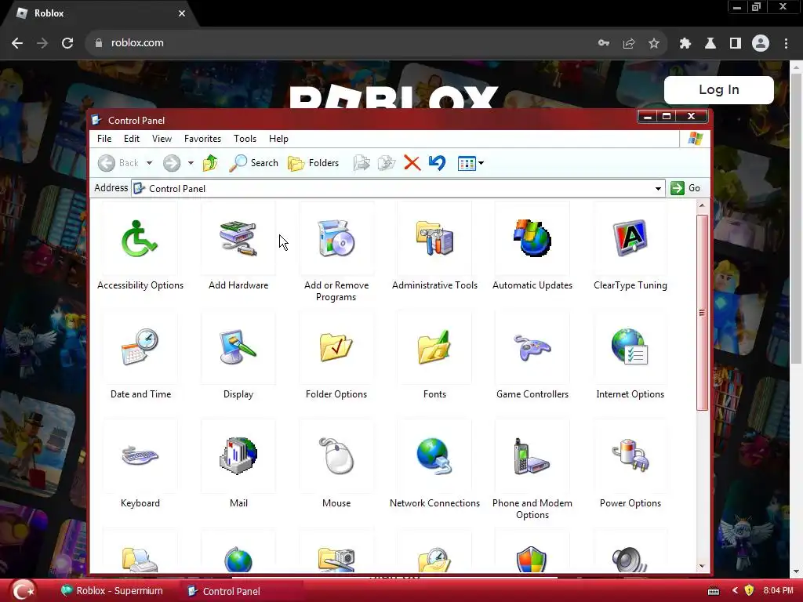
Task: Select the Mouse icon
Action: click(x=336, y=456)
